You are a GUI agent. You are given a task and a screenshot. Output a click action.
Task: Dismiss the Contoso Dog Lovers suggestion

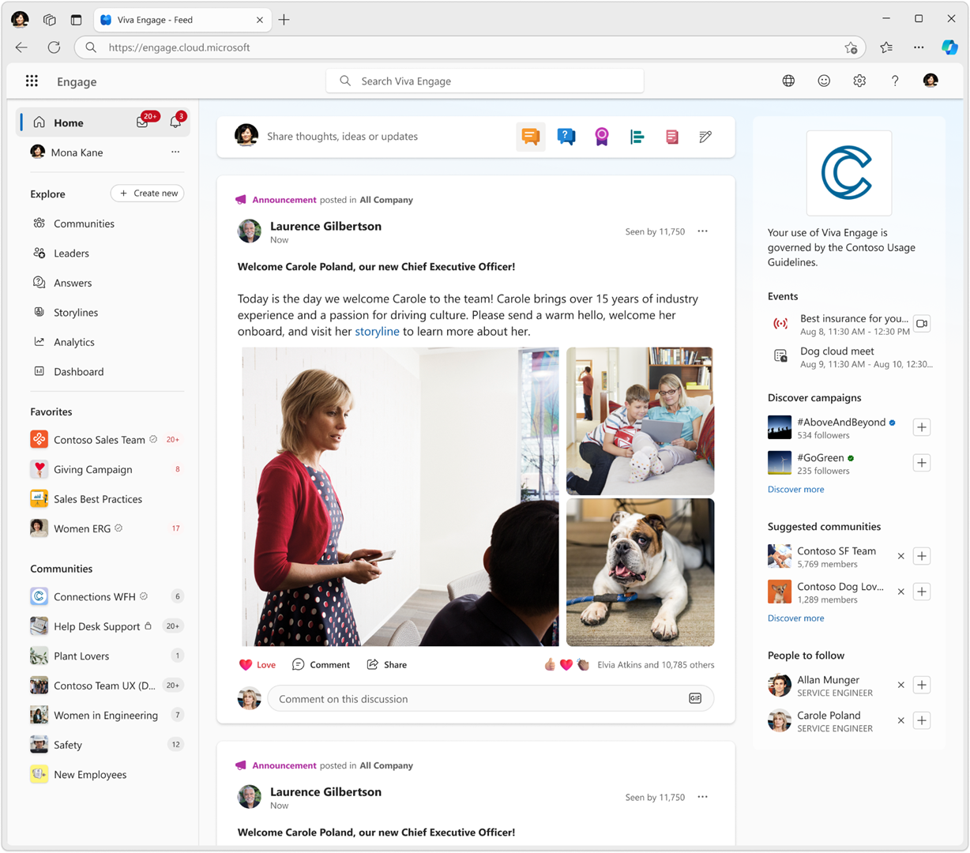[x=900, y=592]
